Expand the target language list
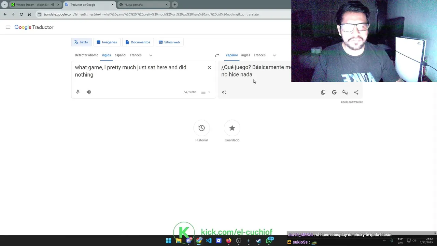 (274, 55)
